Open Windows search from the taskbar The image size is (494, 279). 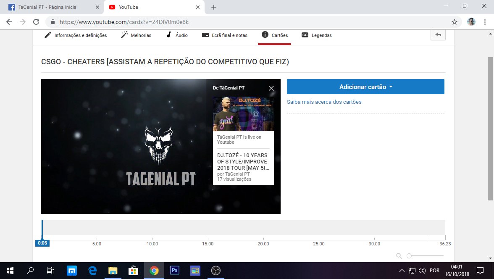pos(30,271)
